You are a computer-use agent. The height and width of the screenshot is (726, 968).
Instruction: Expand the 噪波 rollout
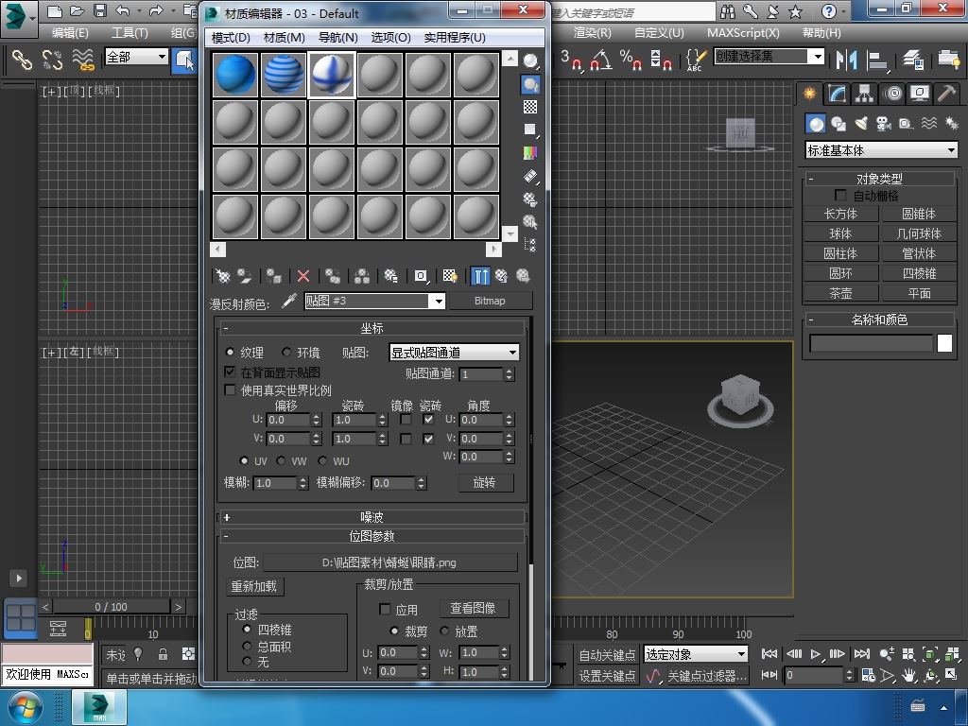372,517
